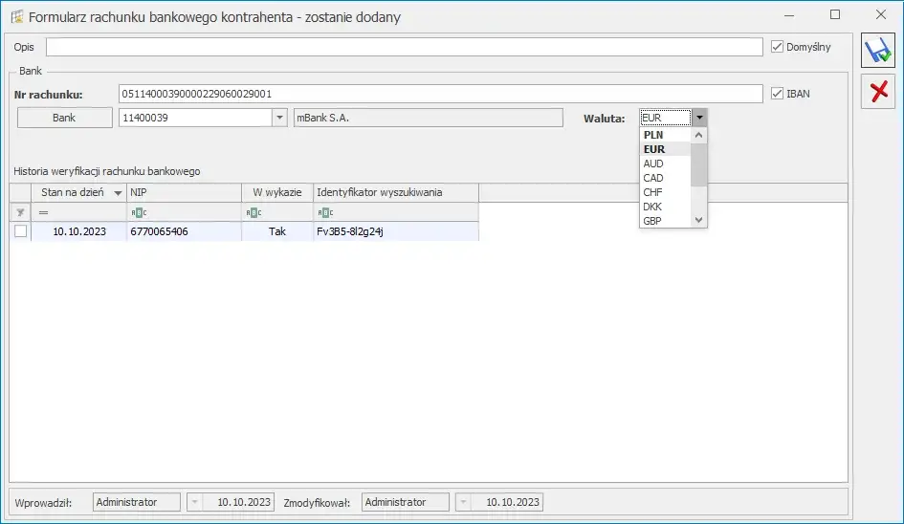Screen dimensions: 904x524
Task: Click the currency list scrollbar thumb
Action: tap(698, 164)
